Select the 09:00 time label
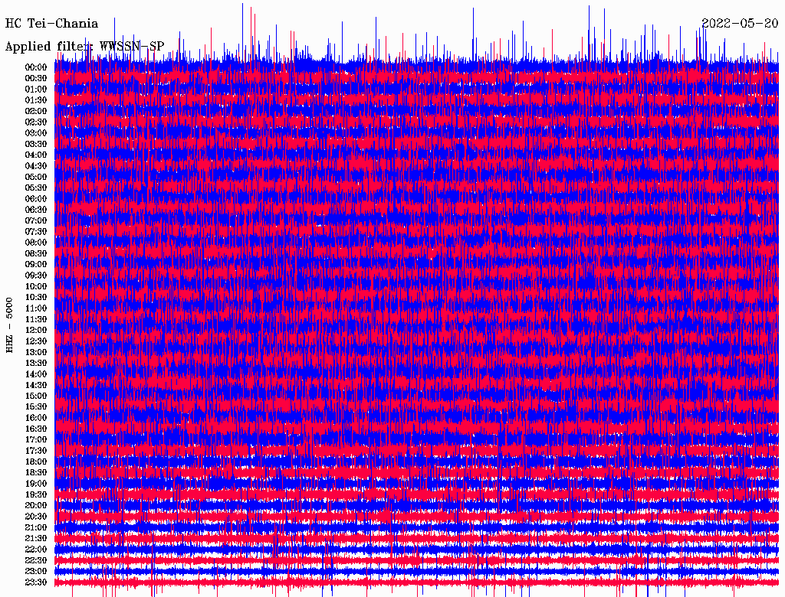785x597 pixels. [x=36, y=265]
